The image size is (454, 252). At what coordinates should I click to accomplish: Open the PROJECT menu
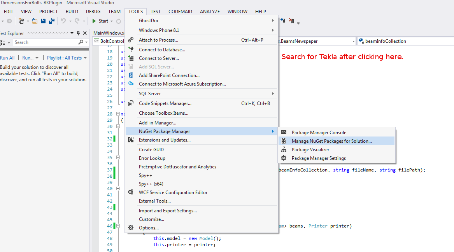point(49,12)
